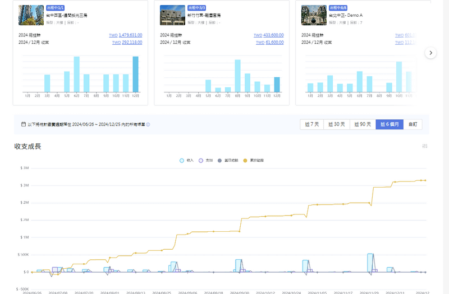Viewport: 449px width, 294px height.
Task: Click the chart options icon beside 收支成長
Action: [425, 146]
